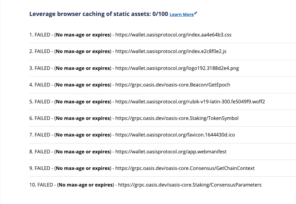The width and height of the screenshot is (296, 204).
Task: Click the index.aa4e64b3.css URL
Action: click(x=173, y=35)
